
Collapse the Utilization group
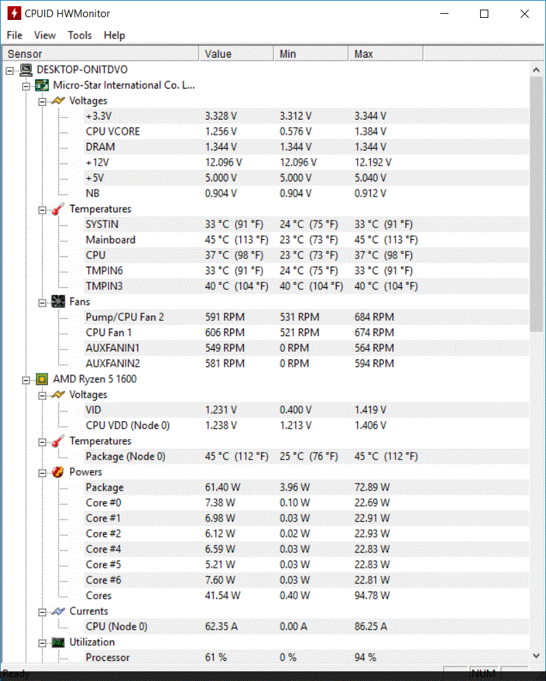(42, 643)
